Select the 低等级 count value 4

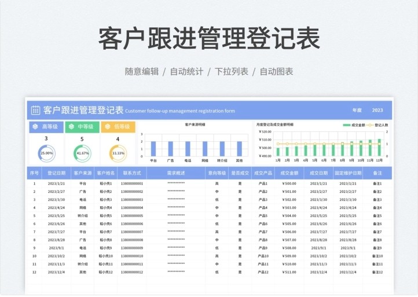118,139
